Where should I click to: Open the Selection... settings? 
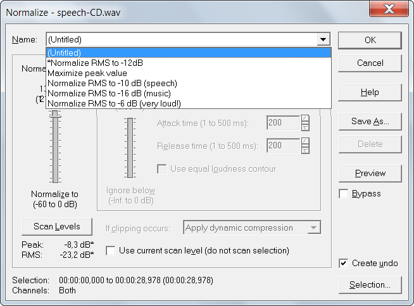tap(370, 285)
